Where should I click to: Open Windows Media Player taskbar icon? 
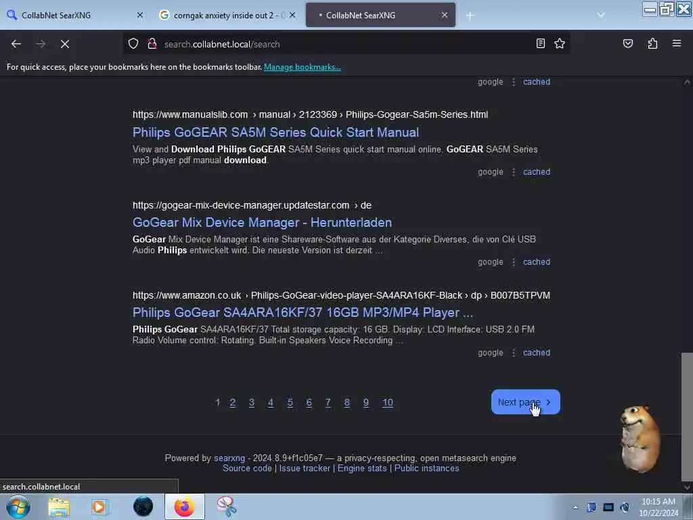click(100, 506)
